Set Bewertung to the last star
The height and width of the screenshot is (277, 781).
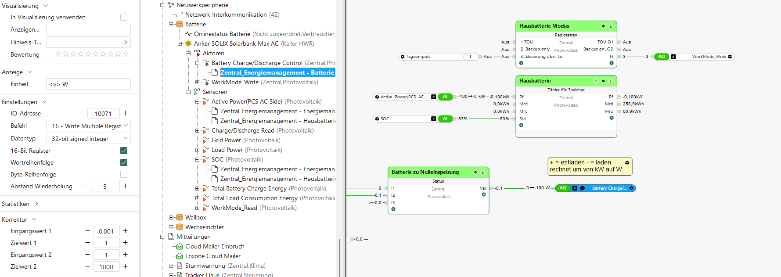tap(126, 54)
